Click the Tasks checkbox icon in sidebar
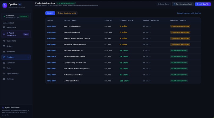 [x=4, y=68]
